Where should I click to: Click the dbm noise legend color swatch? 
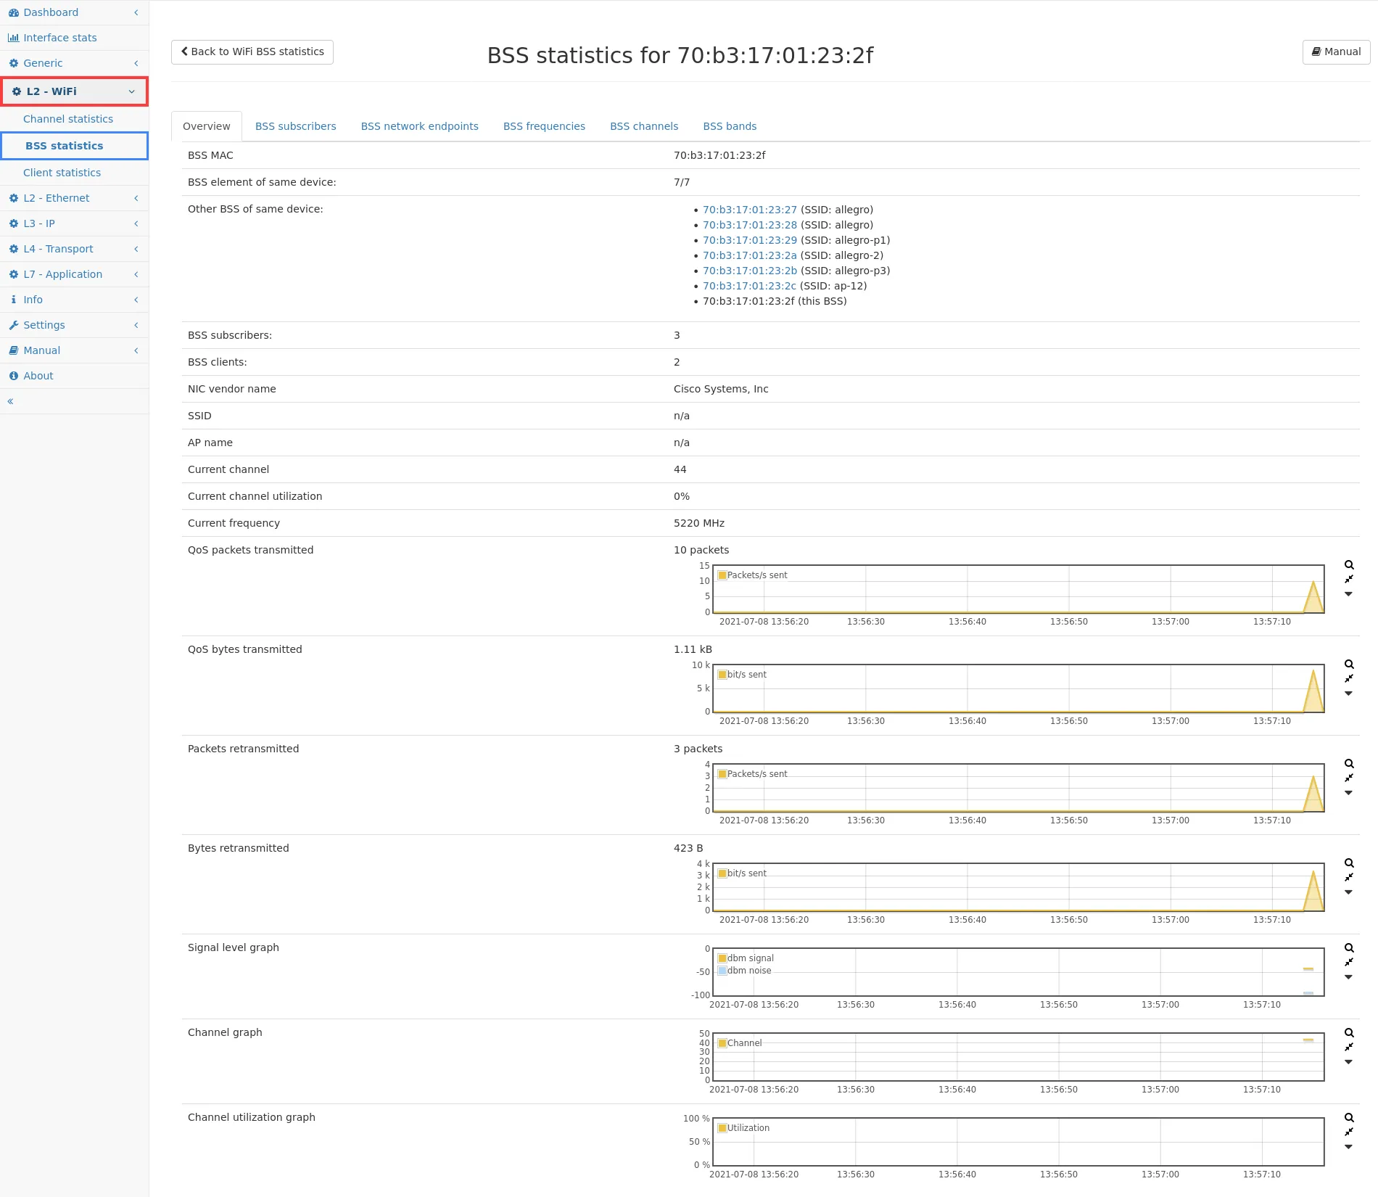pos(722,971)
